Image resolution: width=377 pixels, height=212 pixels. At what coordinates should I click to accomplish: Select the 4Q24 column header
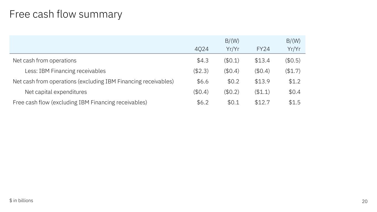[201, 49]
